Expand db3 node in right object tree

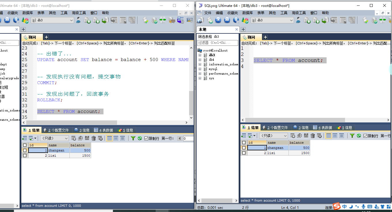200,55
